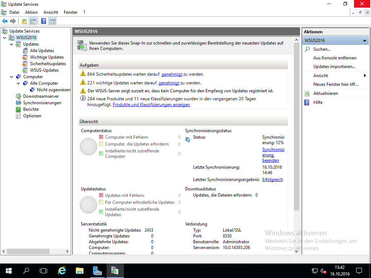Open Produkte und Klassifizierungen anzeigen link

point(151,105)
